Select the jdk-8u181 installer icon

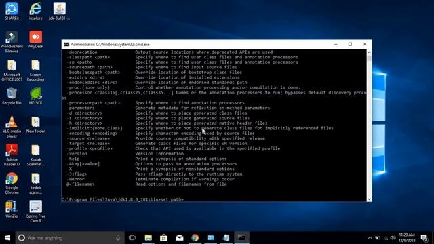click(x=59, y=11)
